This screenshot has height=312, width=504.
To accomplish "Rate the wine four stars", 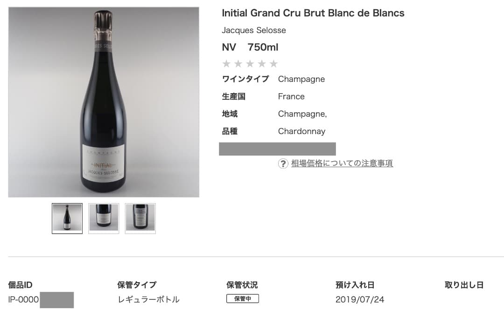I will [262, 64].
